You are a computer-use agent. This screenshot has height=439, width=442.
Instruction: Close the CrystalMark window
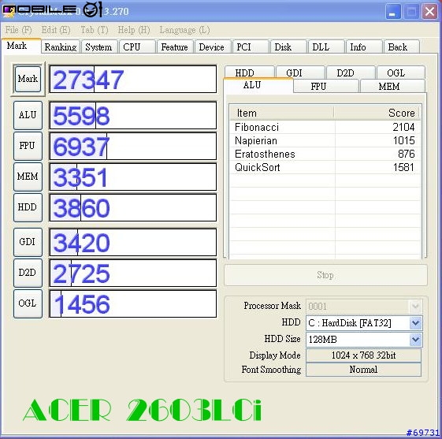coord(429,12)
